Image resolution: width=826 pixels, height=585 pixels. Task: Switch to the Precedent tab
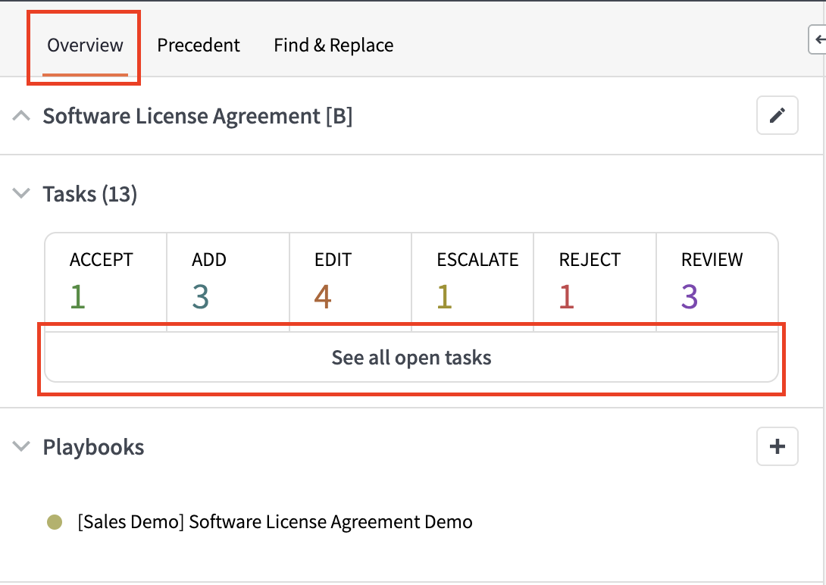[x=199, y=45]
